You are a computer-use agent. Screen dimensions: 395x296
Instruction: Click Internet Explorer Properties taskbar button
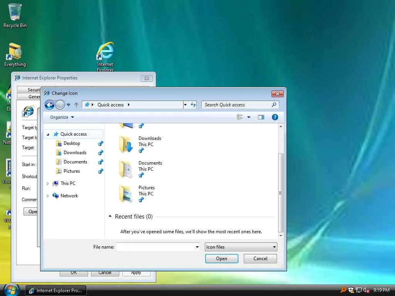pyautogui.click(x=56, y=291)
